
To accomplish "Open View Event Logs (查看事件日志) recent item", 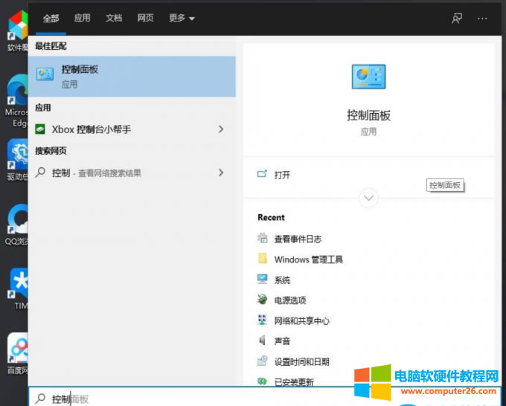I will (x=297, y=239).
